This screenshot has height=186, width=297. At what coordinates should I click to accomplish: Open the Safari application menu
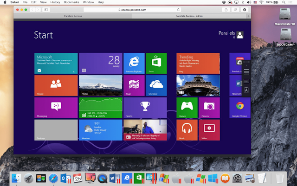pos(14,2)
